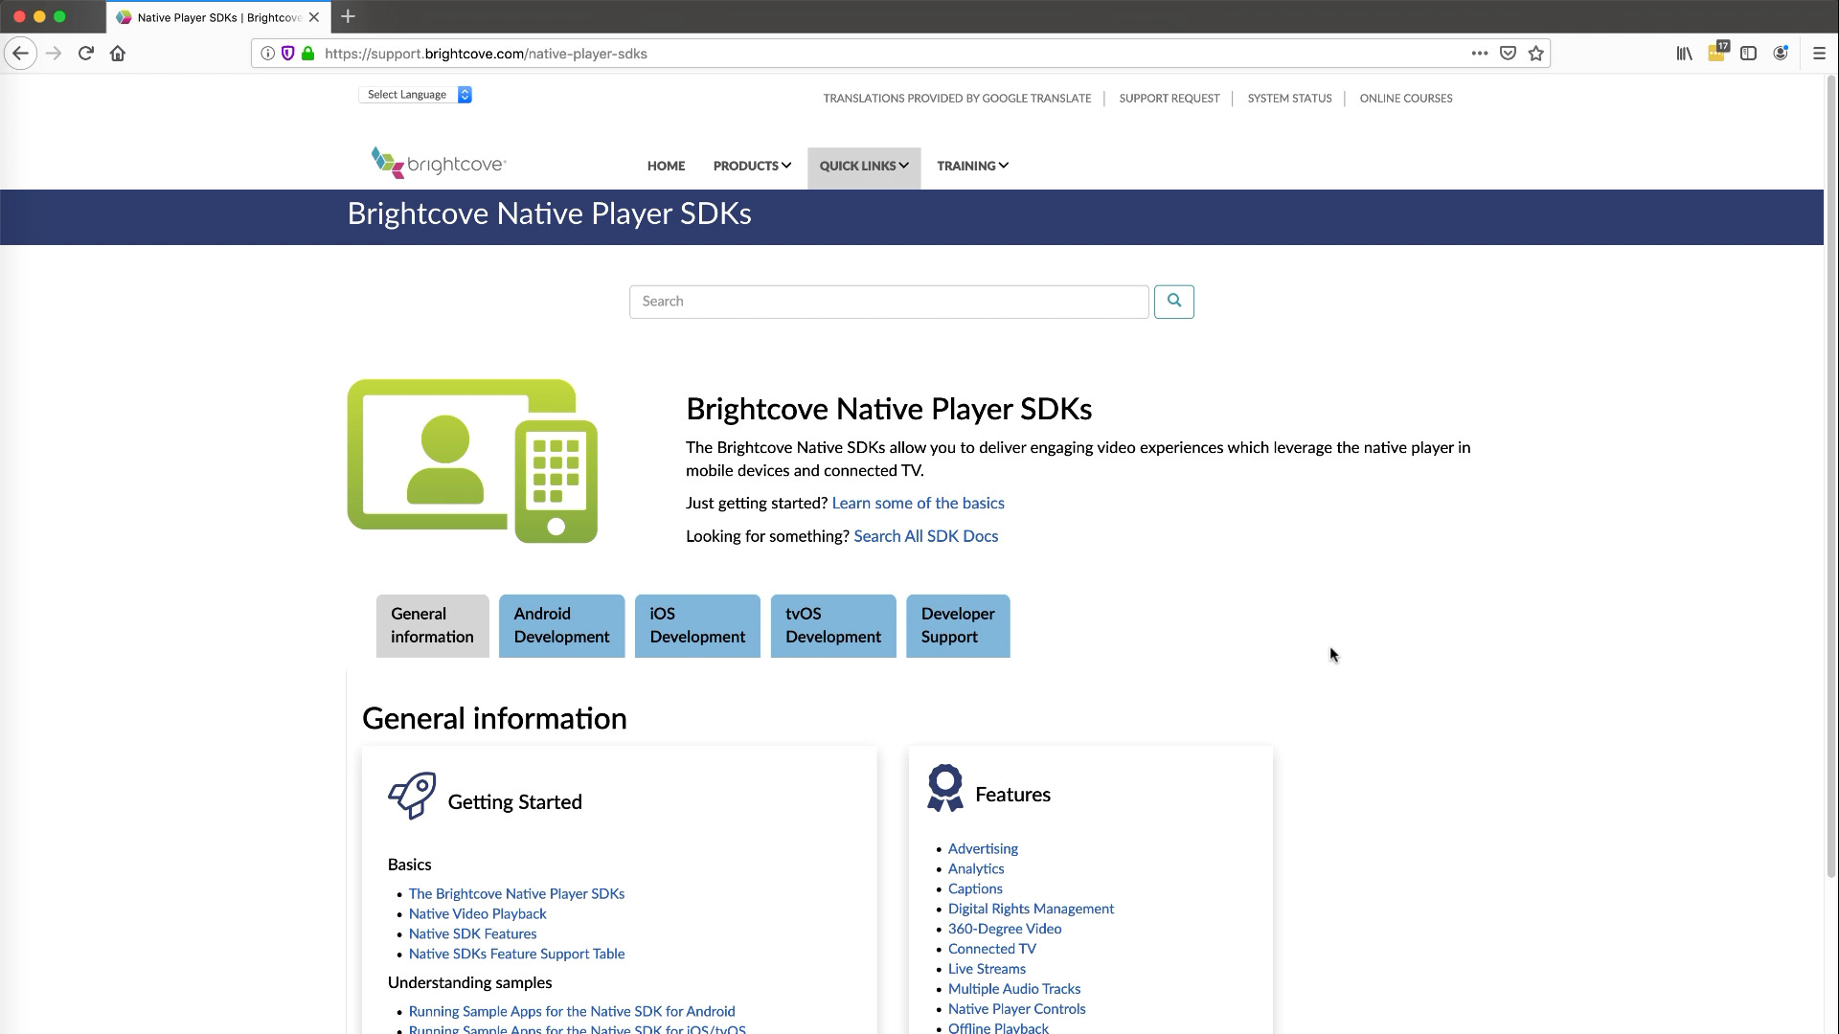Close the Native Player SDKs tab
The height and width of the screenshot is (1034, 1839).
click(314, 17)
